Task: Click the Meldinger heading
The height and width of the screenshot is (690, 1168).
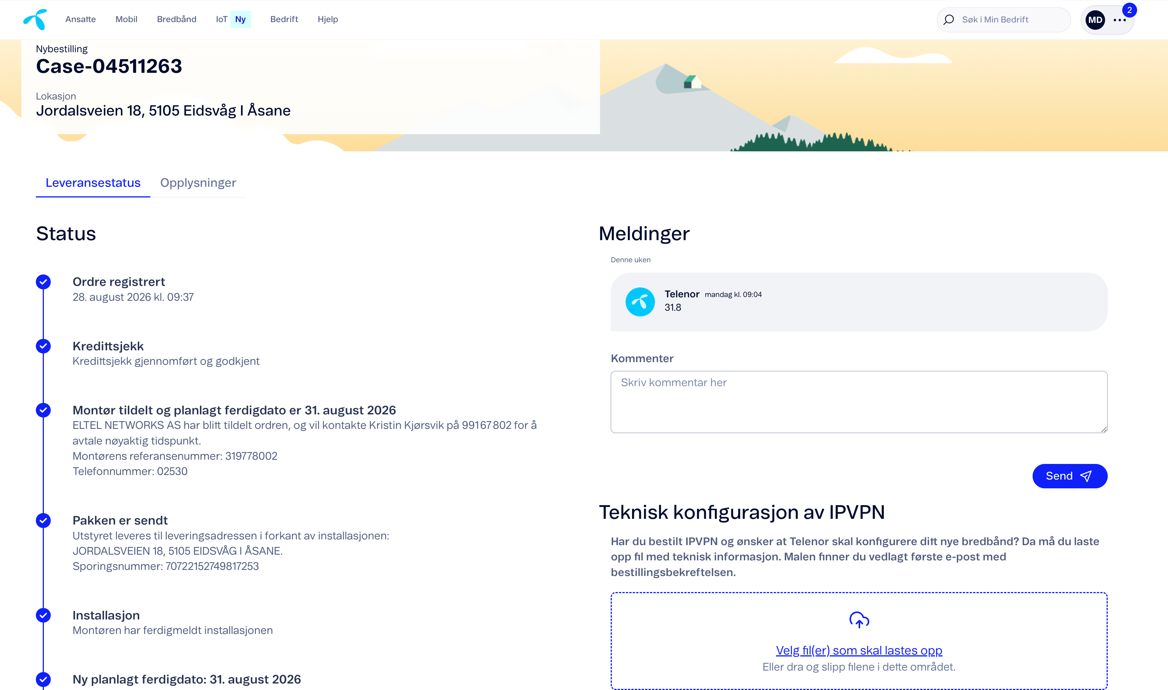Action: [644, 233]
